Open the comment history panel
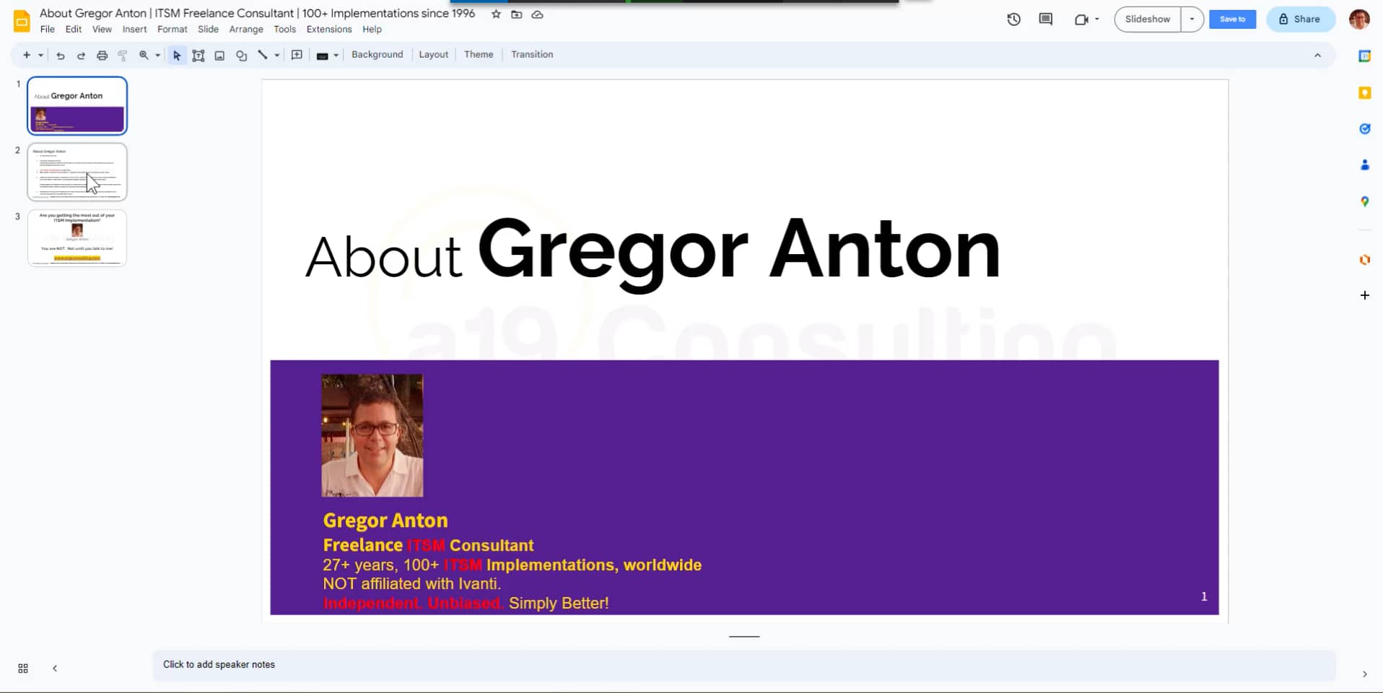 1044,19
